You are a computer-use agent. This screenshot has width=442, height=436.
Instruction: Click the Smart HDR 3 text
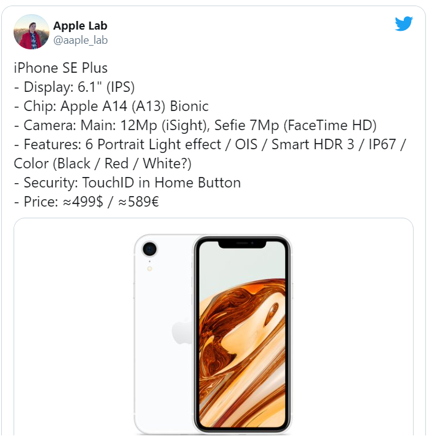(312, 144)
